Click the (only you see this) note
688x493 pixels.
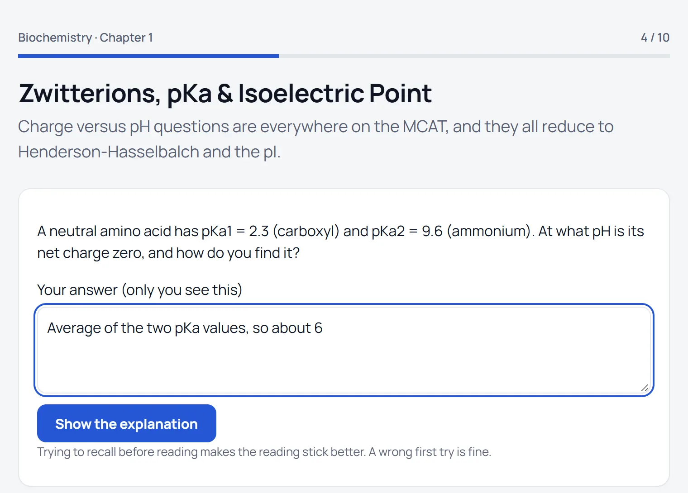pos(182,290)
